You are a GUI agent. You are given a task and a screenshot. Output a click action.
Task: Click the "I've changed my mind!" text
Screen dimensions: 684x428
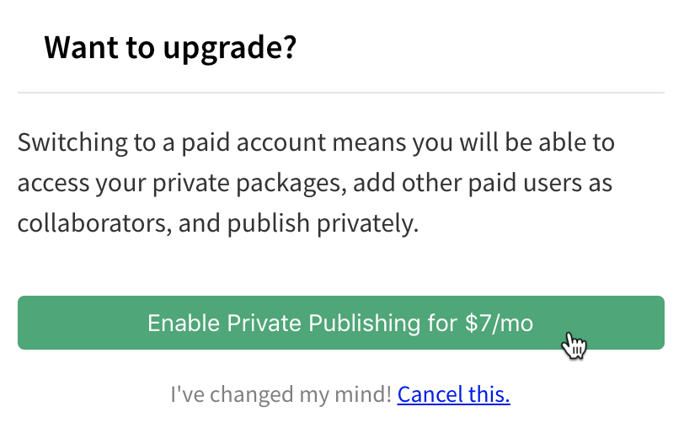pyautogui.click(x=281, y=394)
